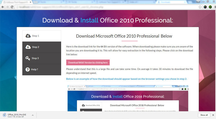This screenshot has width=216, height=119.
Task: Bookmark this page with the star icon
Action: click(200, 7)
